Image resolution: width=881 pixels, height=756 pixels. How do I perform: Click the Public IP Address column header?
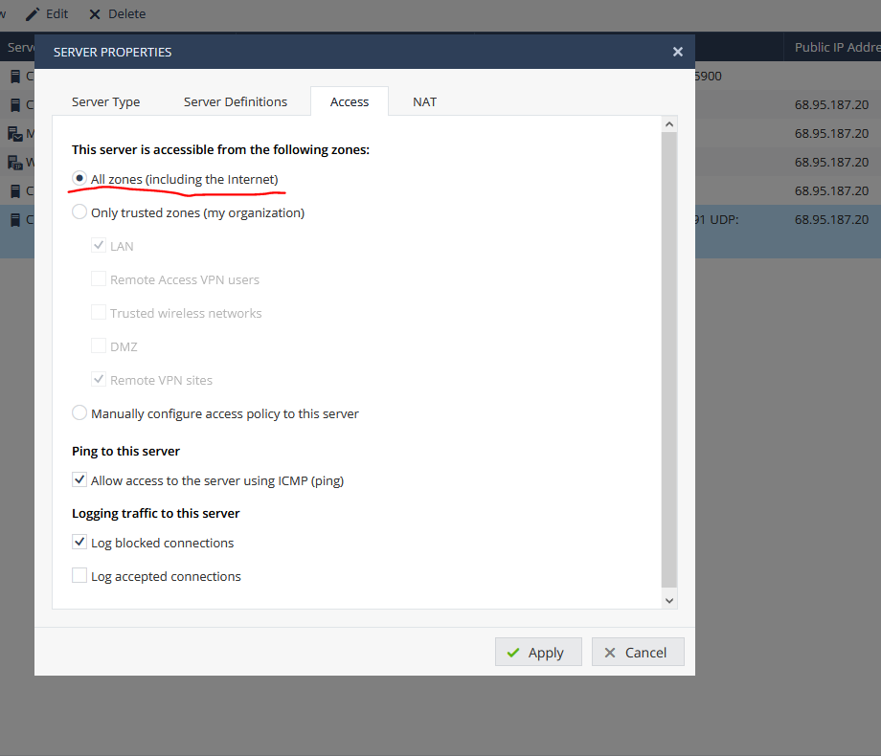pyautogui.click(x=836, y=47)
